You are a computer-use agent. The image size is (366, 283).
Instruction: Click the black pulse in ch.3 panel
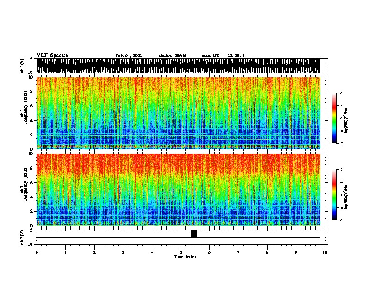[x=194, y=234]
